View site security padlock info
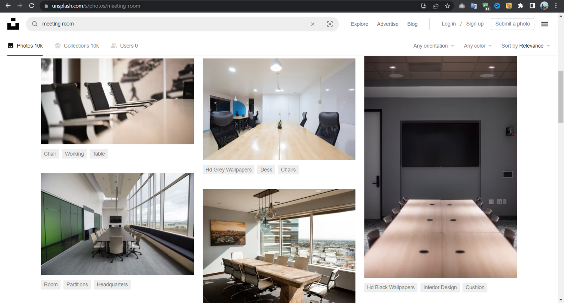Viewport: 564px width, 303px height. tap(46, 6)
